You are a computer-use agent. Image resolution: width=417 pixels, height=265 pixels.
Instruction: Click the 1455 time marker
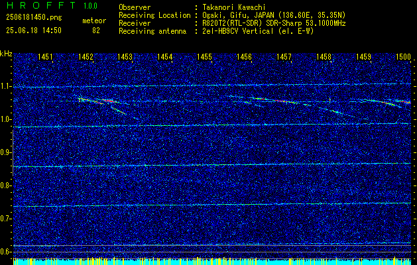tap(204, 56)
